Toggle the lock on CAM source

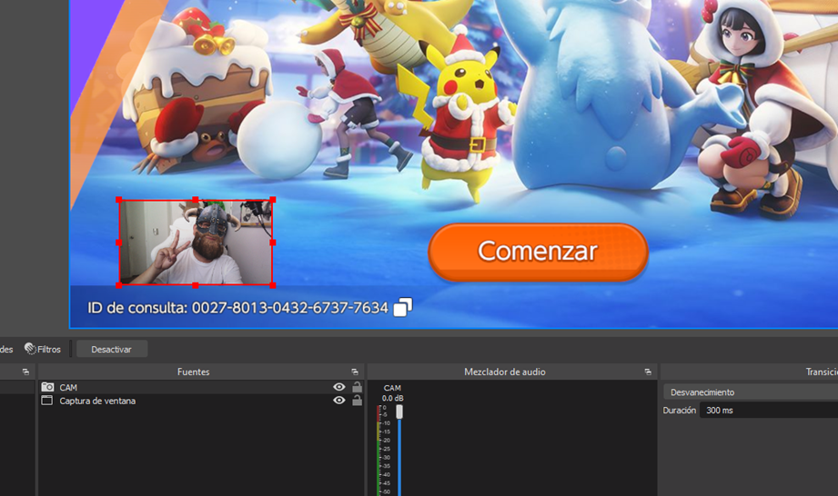tap(357, 387)
